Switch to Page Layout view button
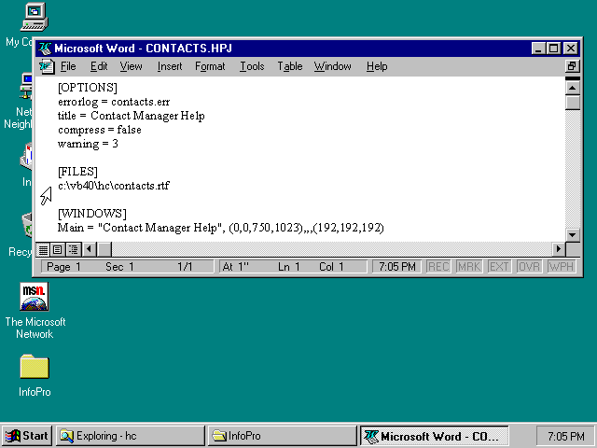This screenshot has height=448, width=597. tap(58, 249)
